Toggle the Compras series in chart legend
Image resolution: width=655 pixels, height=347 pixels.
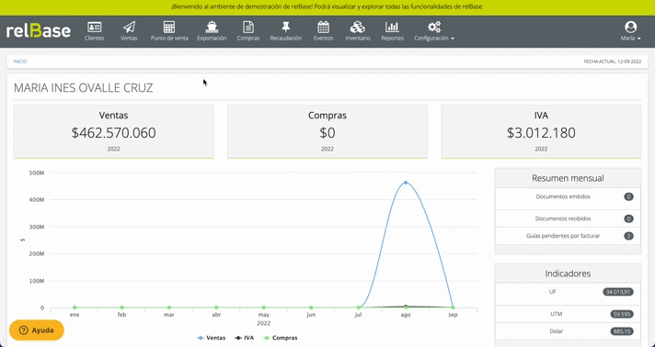(281, 338)
